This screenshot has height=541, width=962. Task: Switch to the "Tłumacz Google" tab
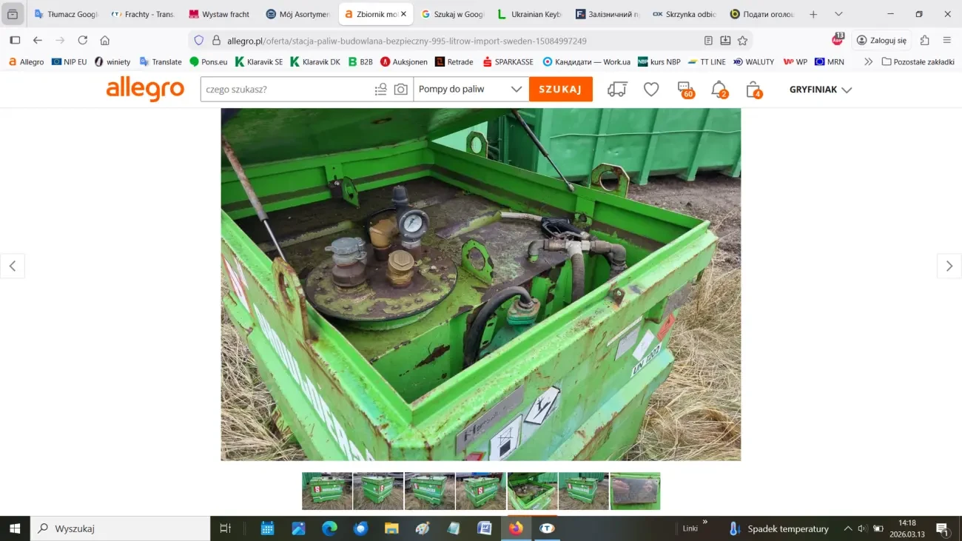pos(72,13)
